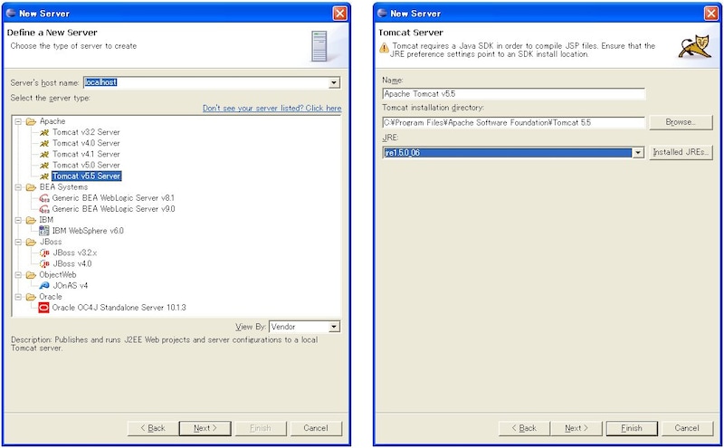Select 'Tomcat v4.1 Server' in tree

coord(86,154)
